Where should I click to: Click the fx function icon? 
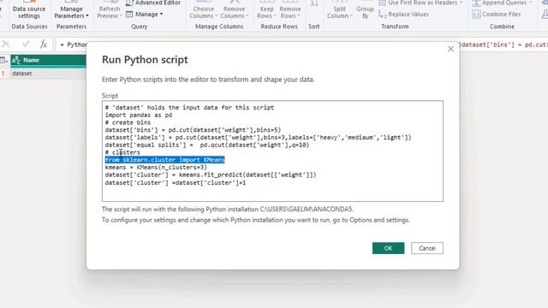[43, 44]
